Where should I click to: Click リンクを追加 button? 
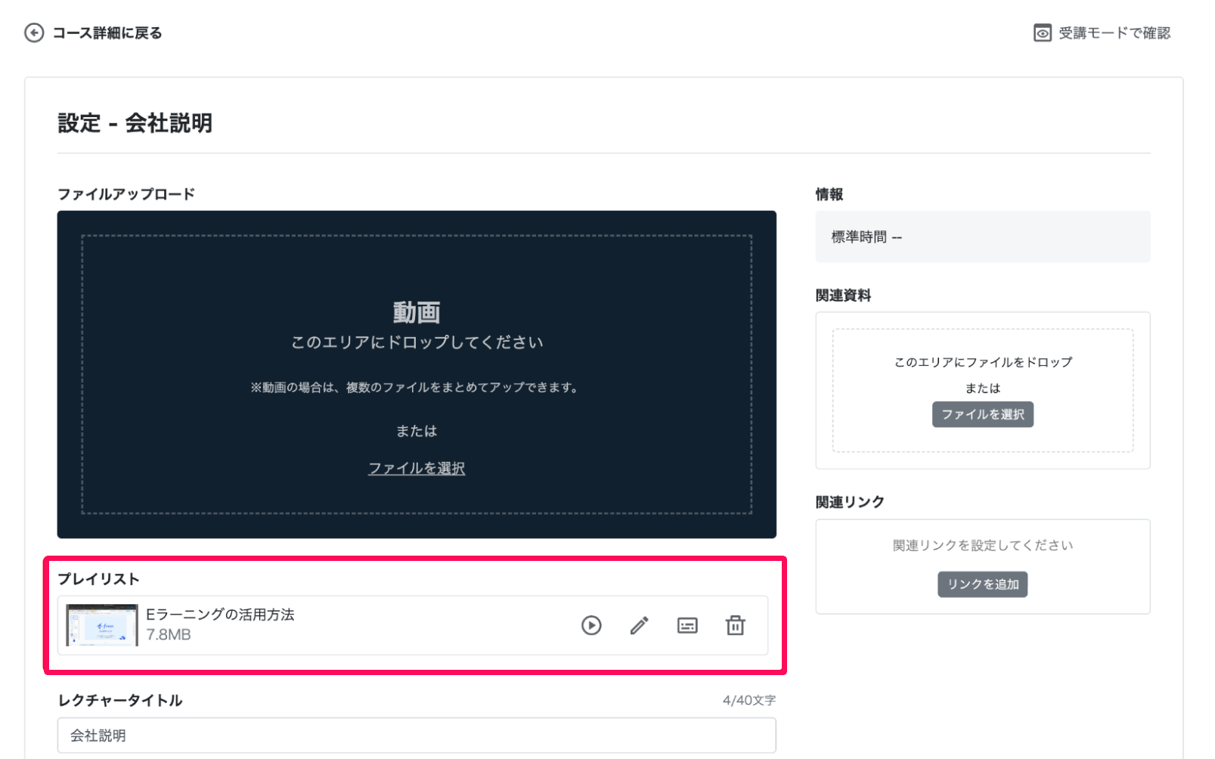pyautogui.click(x=982, y=584)
